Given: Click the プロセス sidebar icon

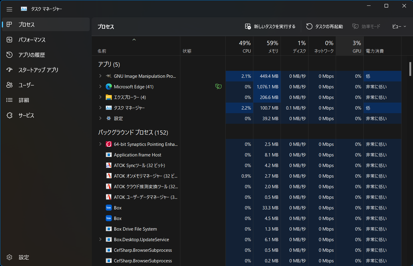Looking at the screenshot, I should (x=9, y=25).
